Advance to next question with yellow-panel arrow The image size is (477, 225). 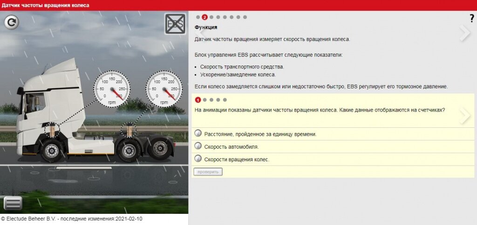point(465,115)
